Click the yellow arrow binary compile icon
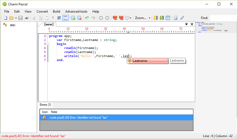Image resolution: width=238 pixels, height=139 pixels. pyautogui.click(x=156, y=18)
